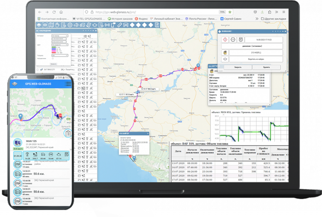Click the start date field in the settings popup

pyautogui.click(x=59, y=39)
